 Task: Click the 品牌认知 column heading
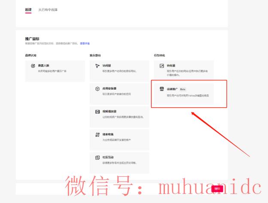coord(31,55)
